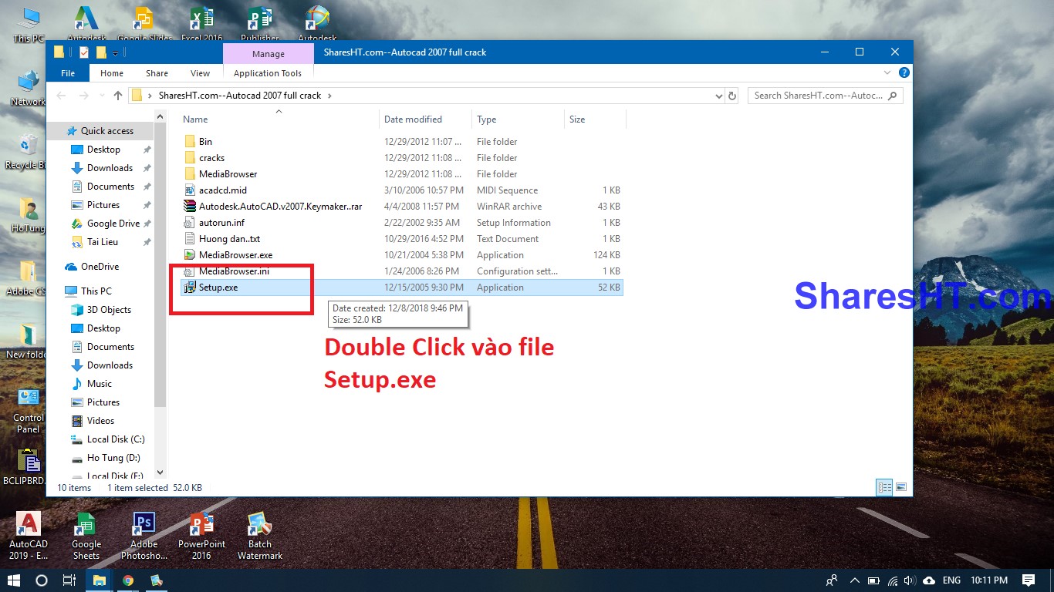Go up one folder level
The height and width of the screenshot is (592, 1054).
coord(117,96)
